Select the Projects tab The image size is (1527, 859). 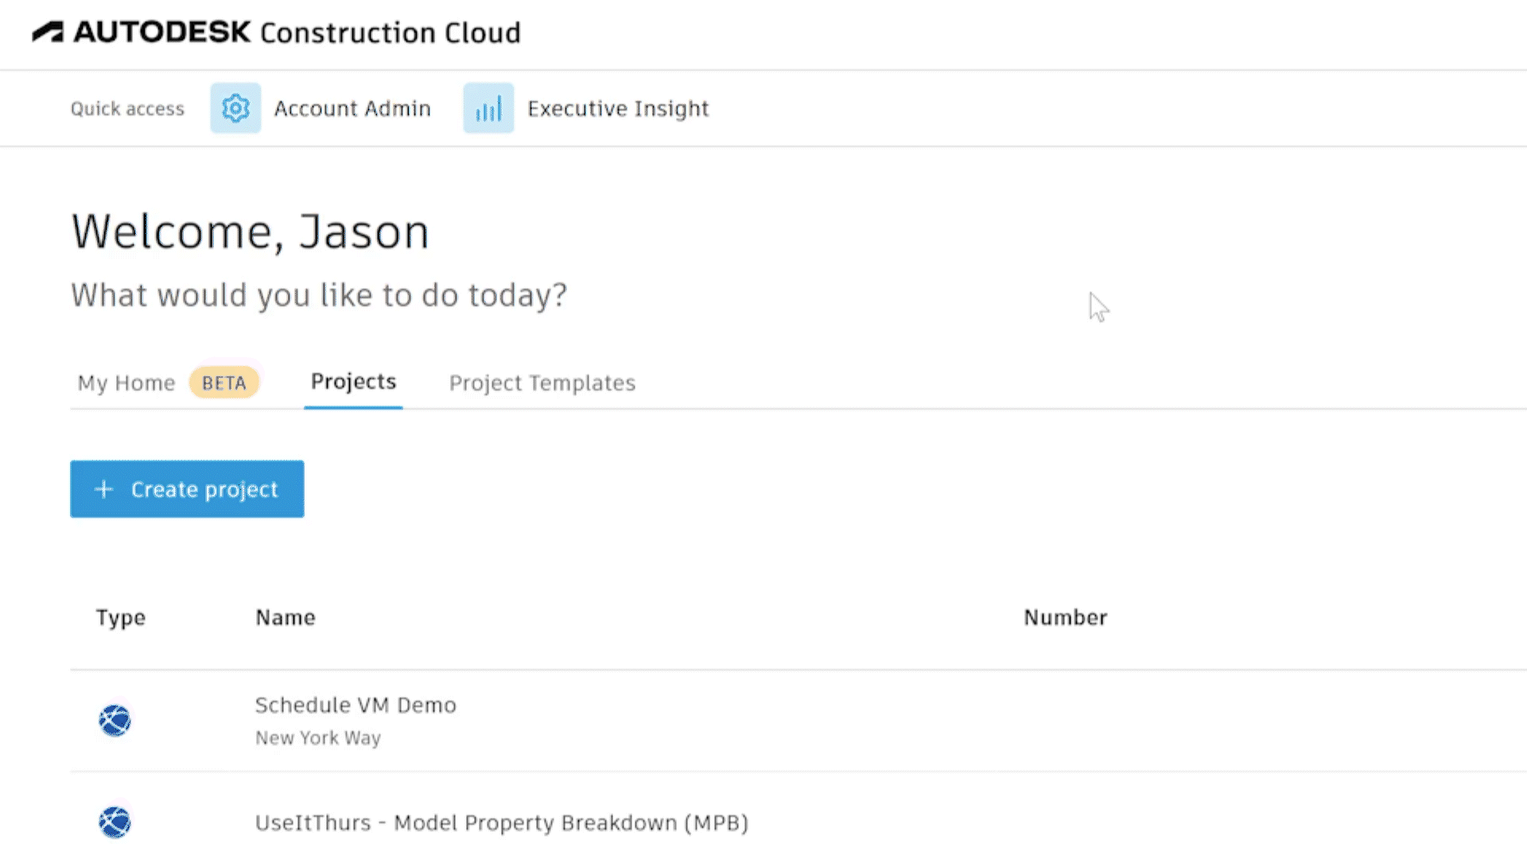click(353, 382)
